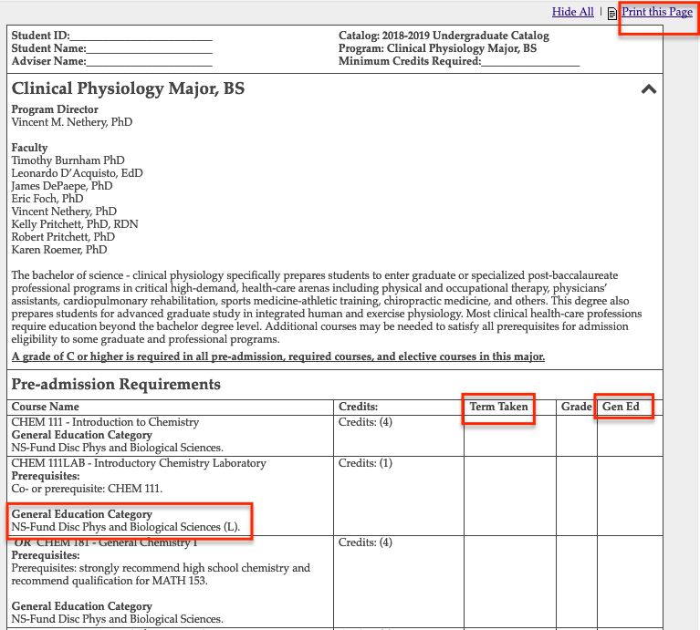Open the Print this Page link
Screen dimensions: 700x630
pyautogui.click(x=657, y=12)
